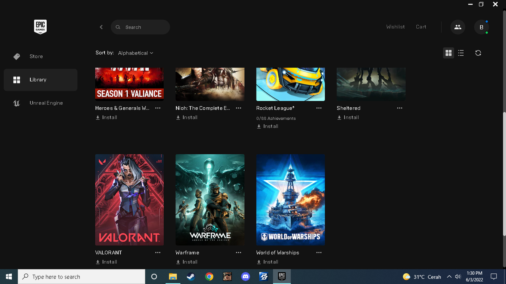Open VALORANT options menu
The width and height of the screenshot is (506, 284).
coord(158,252)
